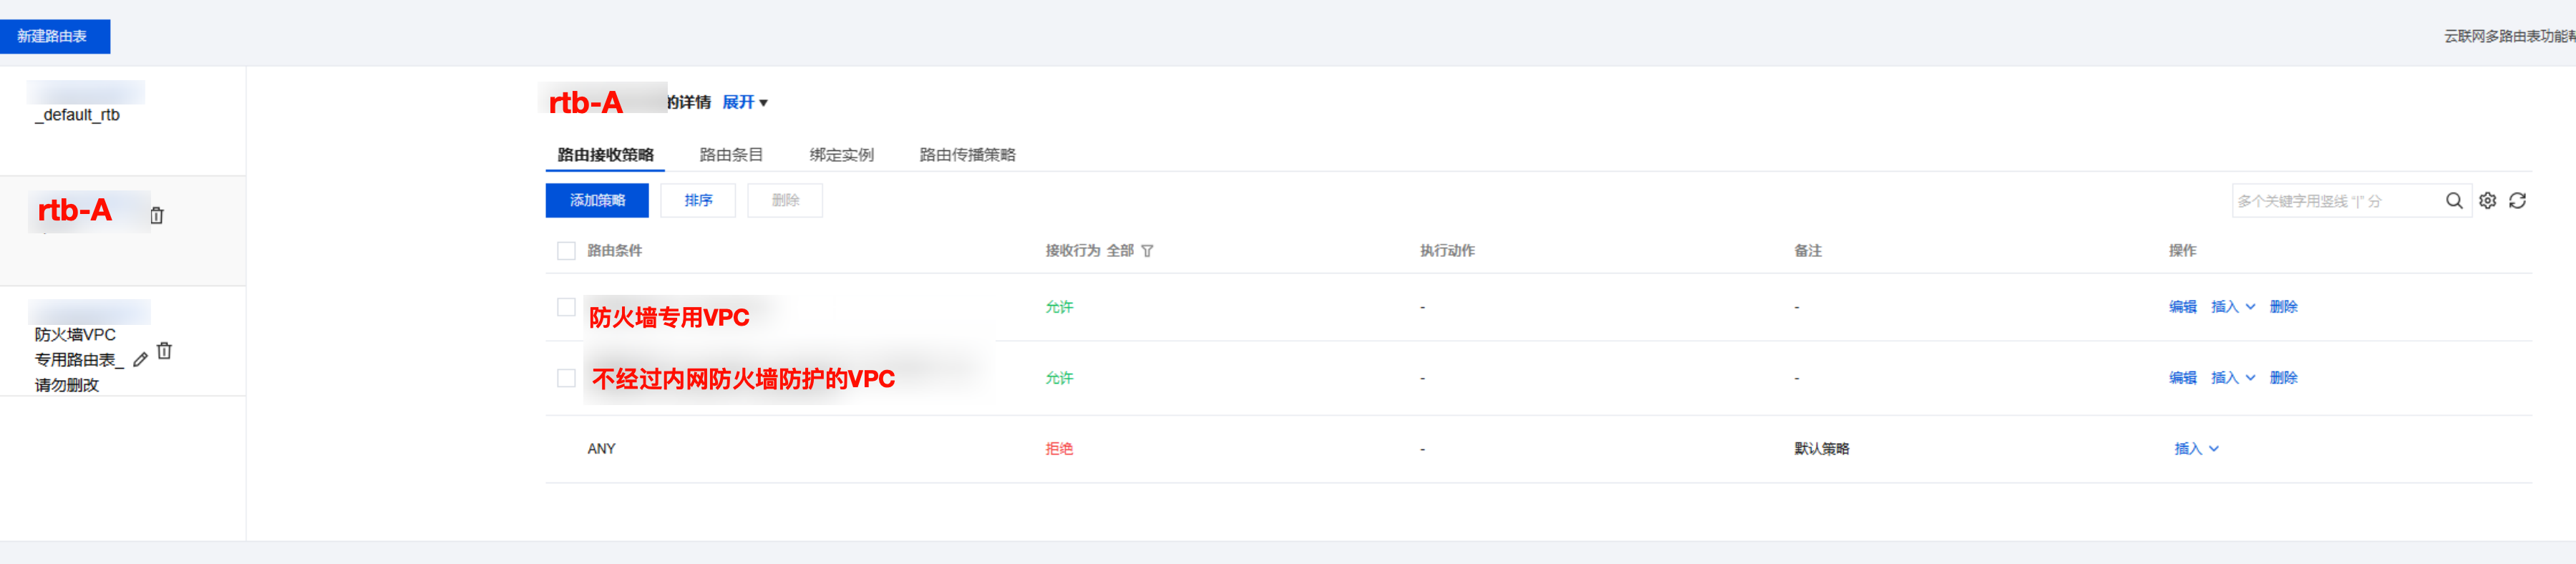Screen dimensions: 2576x564
Task: Click the search magnifier icon
Action: coord(2453,201)
